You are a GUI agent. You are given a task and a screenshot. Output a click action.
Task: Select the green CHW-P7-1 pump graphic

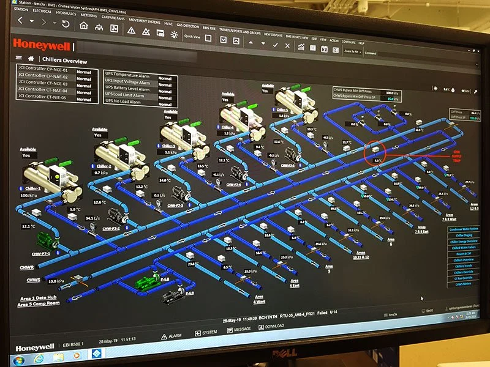tap(48, 240)
